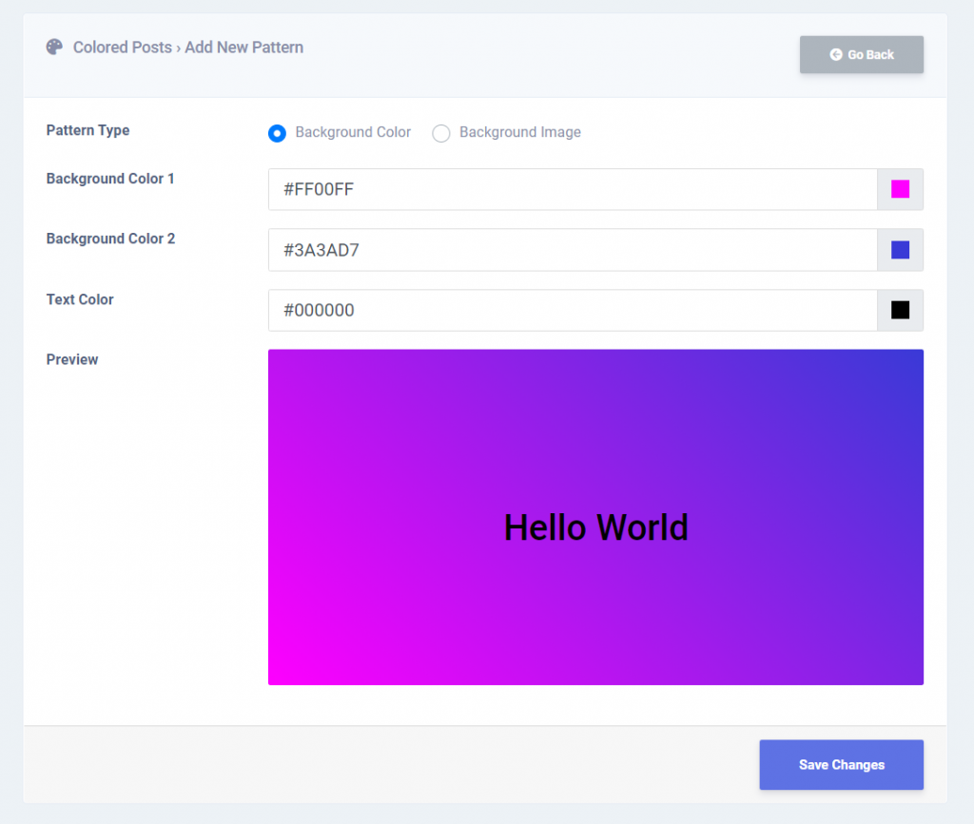This screenshot has height=824, width=974.
Task: Click the Add New Pattern heading text
Action: 244,48
